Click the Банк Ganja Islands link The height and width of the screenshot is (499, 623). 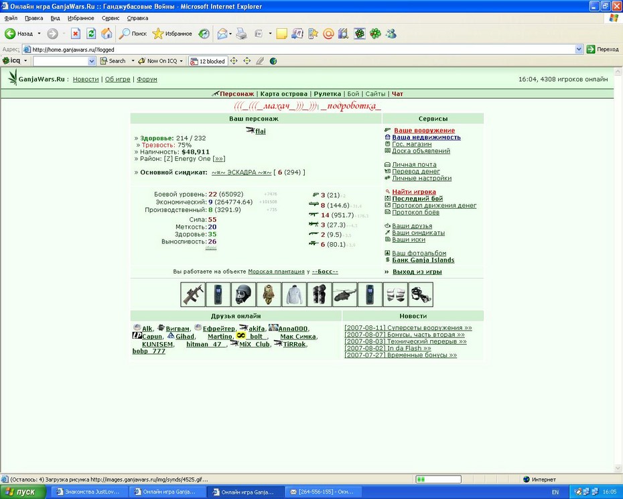423,260
